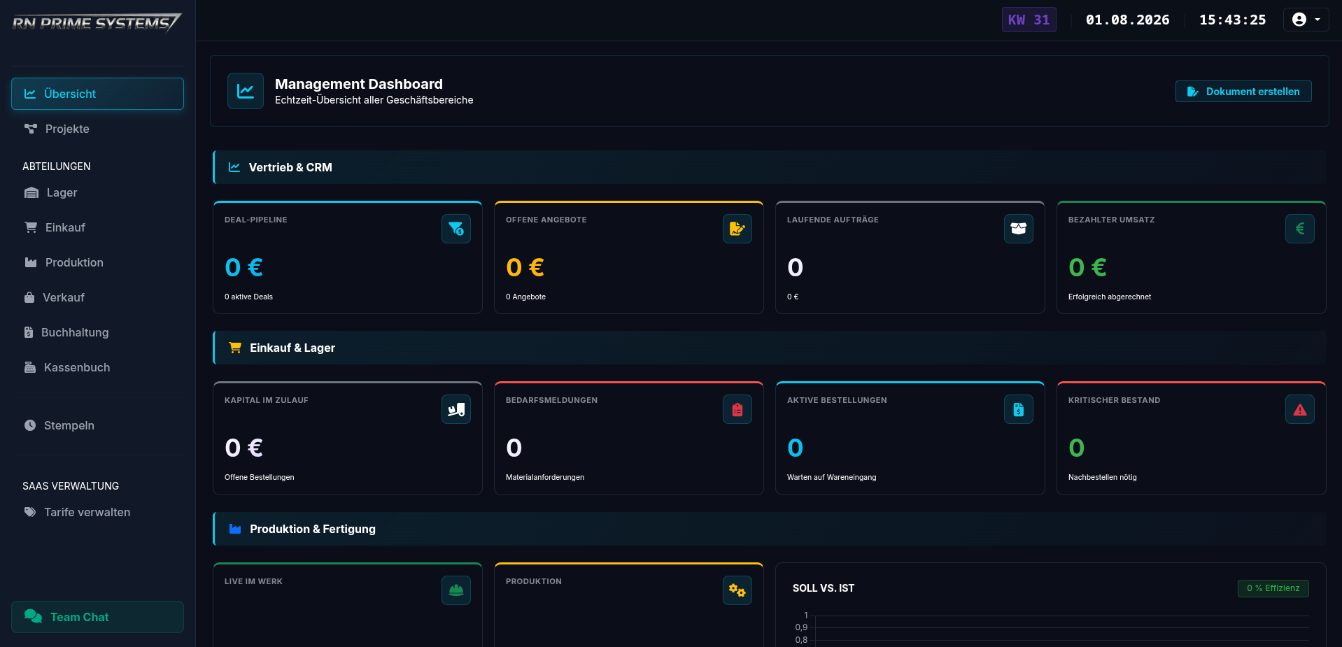Image resolution: width=1342 pixels, height=647 pixels.
Task: Click the "0 aktive Deals" text
Action: (248, 297)
